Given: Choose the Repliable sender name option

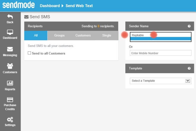Looking at the screenshot, I should (x=161, y=35).
